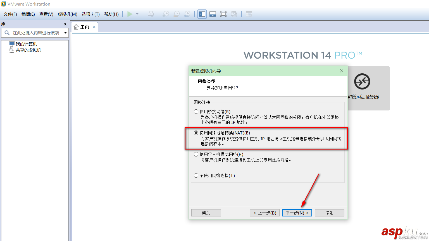This screenshot has height=241, width=429.
Task: Expand the library search dropdown arrow
Action: 65,33
